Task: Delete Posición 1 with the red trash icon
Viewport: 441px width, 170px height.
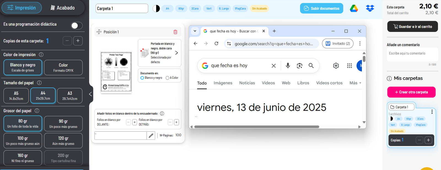Action: (175, 32)
